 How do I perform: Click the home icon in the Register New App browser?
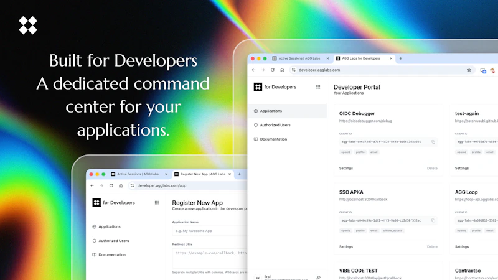121,185
